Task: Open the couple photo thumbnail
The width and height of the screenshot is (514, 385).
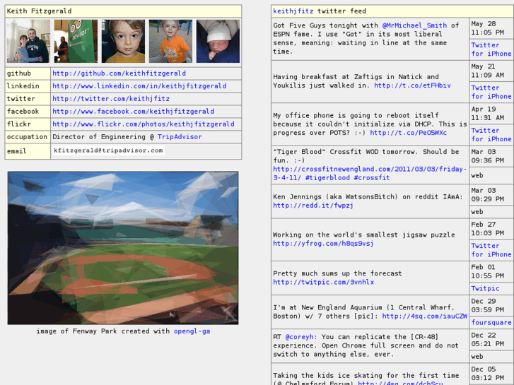Action: (28, 41)
